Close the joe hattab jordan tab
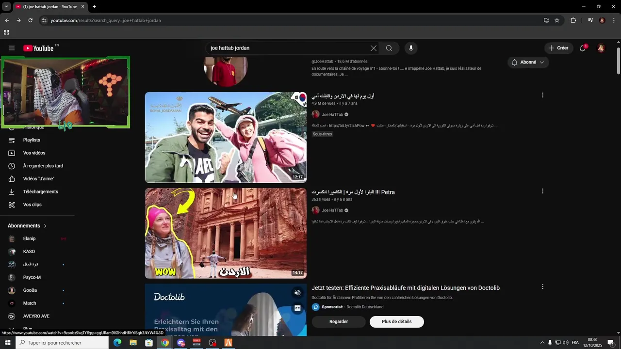Viewport: 621px width, 349px height. click(82, 7)
